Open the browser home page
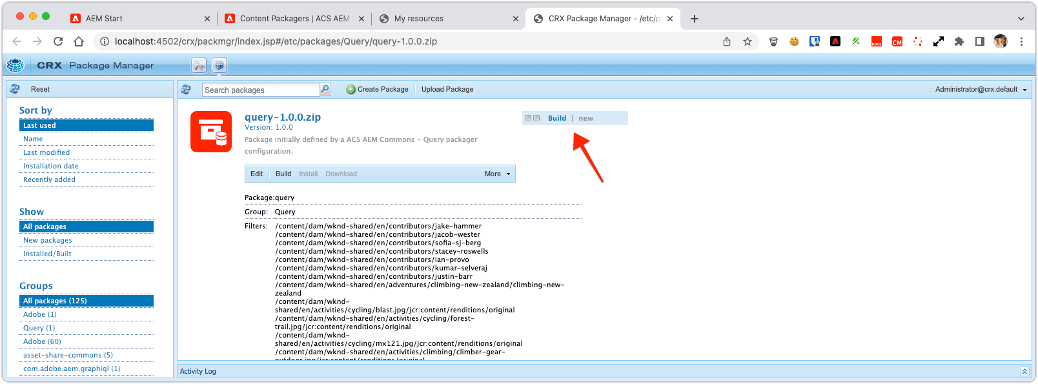The height and width of the screenshot is (384, 1038). pyautogui.click(x=79, y=41)
